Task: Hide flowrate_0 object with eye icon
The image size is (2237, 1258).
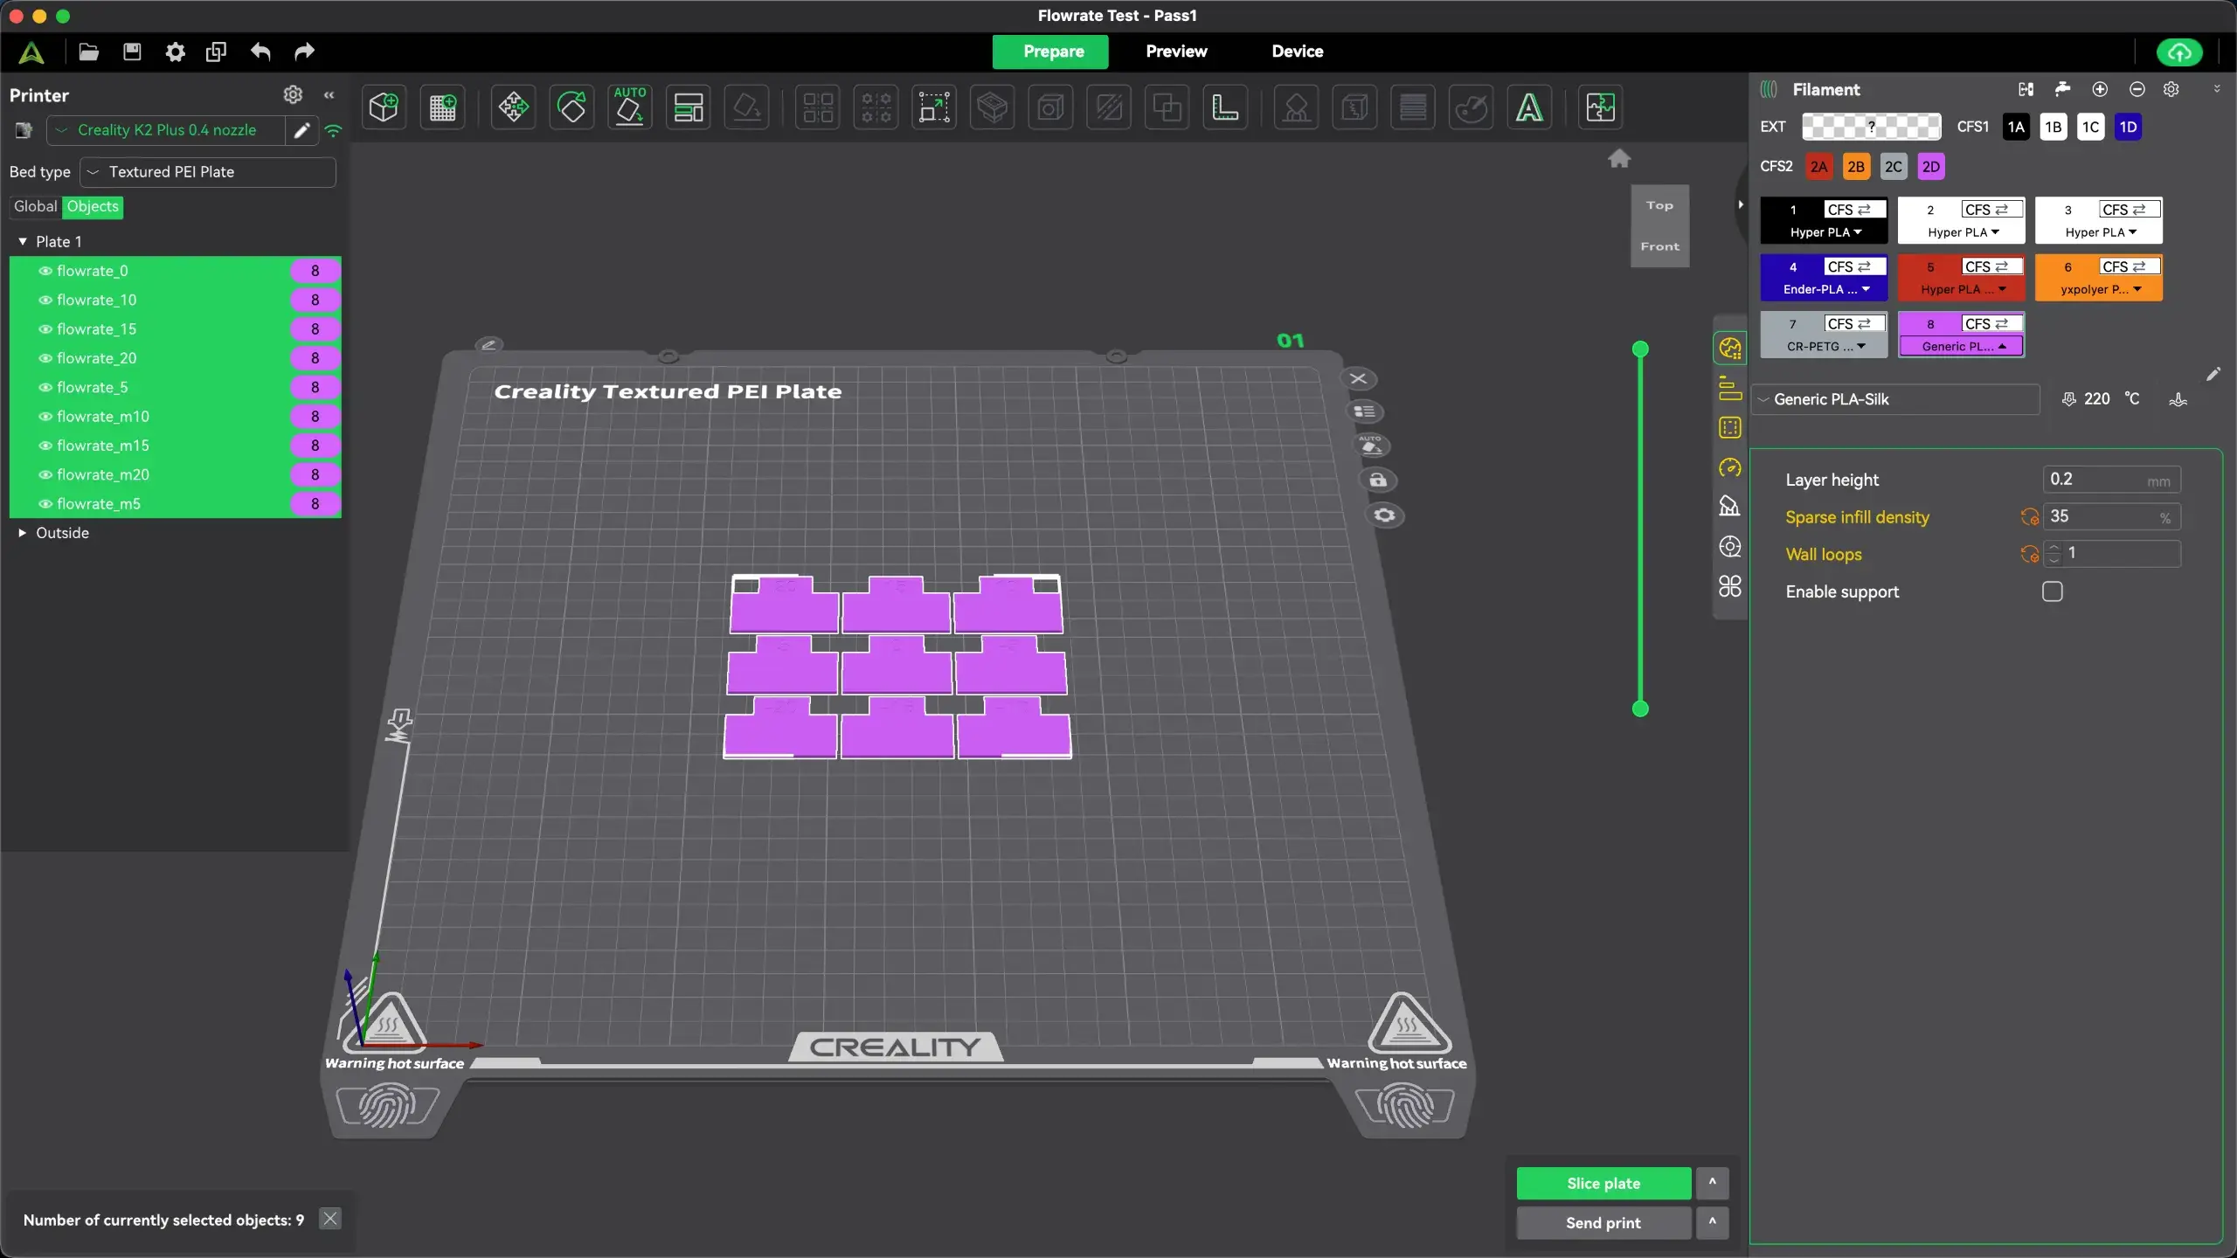Action: [x=45, y=271]
